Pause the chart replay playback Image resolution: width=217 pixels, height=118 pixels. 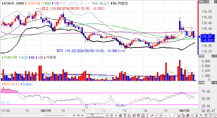[78, 115]
